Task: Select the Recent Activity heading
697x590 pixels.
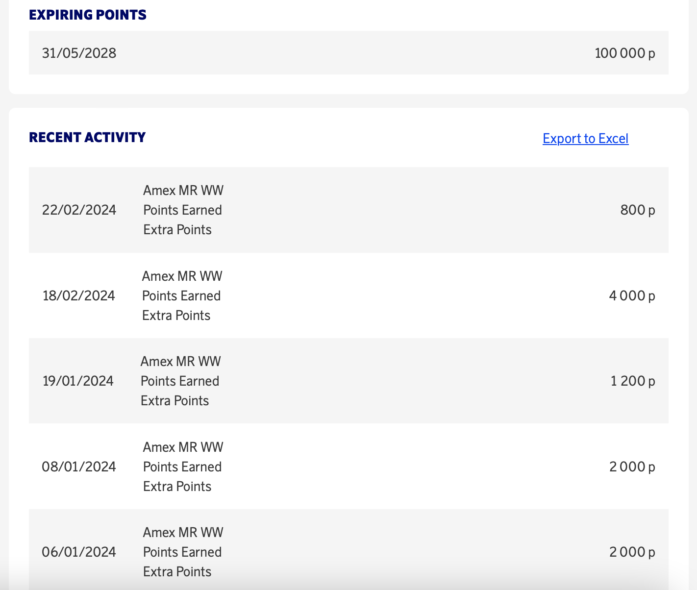Action: point(87,137)
